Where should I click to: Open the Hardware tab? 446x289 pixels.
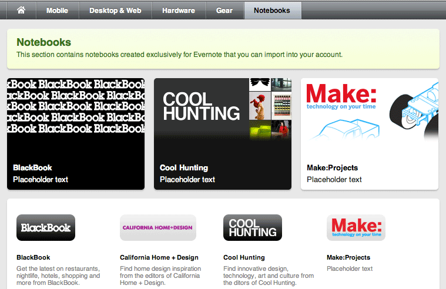[179, 11]
